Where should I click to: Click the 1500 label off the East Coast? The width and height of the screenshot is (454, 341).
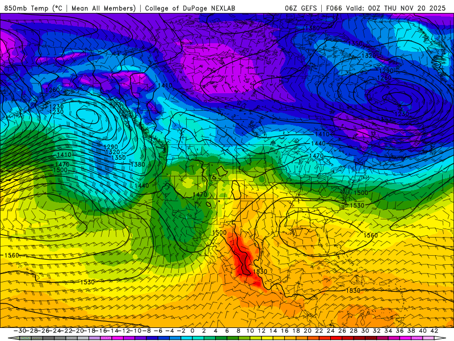coord(361,193)
